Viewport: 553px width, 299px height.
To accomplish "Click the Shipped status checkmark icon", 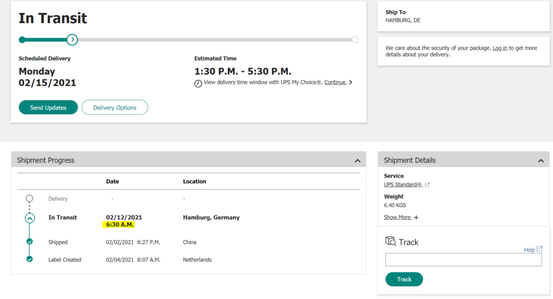I will [29, 242].
